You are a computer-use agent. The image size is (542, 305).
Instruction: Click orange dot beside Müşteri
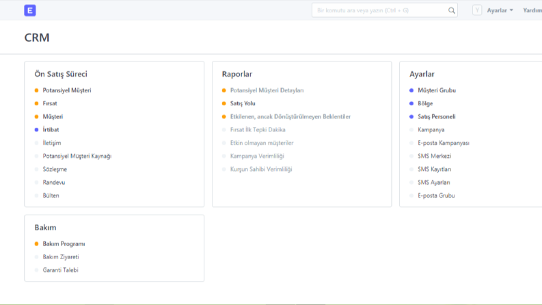click(x=37, y=116)
